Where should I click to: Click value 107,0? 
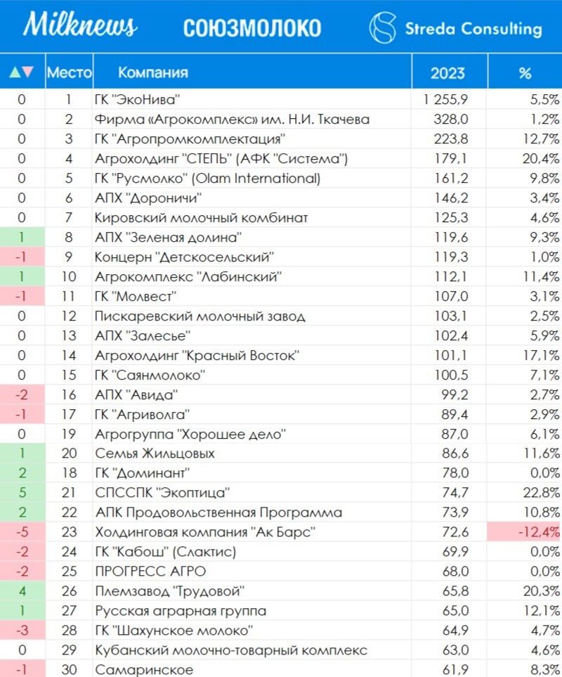451,296
